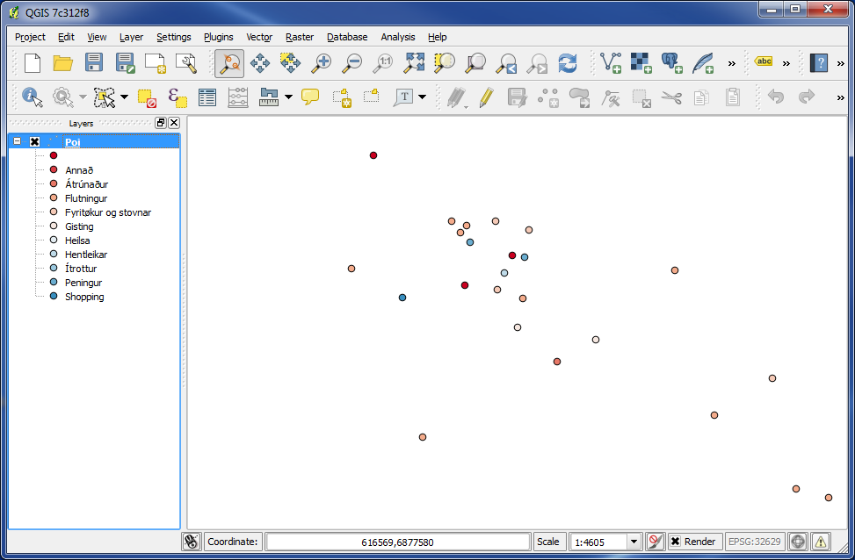The height and width of the screenshot is (560, 855).
Task: Click the Zoom Last icon
Action: tap(506, 63)
